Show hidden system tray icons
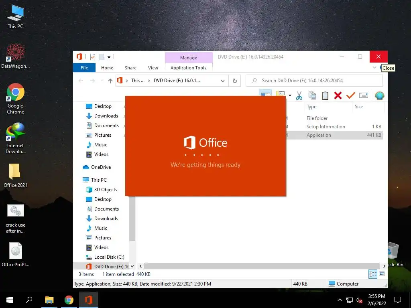This screenshot has width=411, height=308. tap(340, 300)
